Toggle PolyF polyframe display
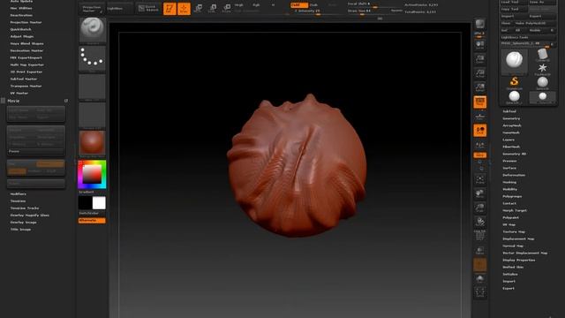565x318 pixels. [x=479, y=236]
